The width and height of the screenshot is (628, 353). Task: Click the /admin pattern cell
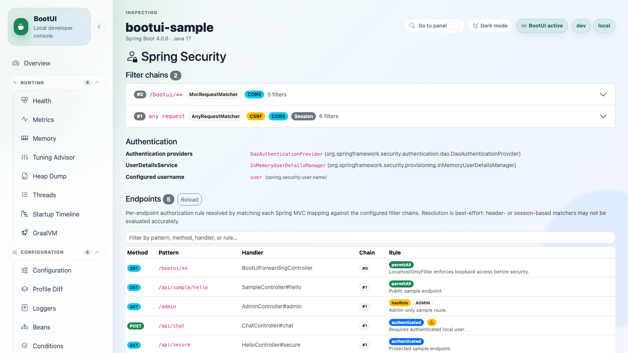(167, 307)
